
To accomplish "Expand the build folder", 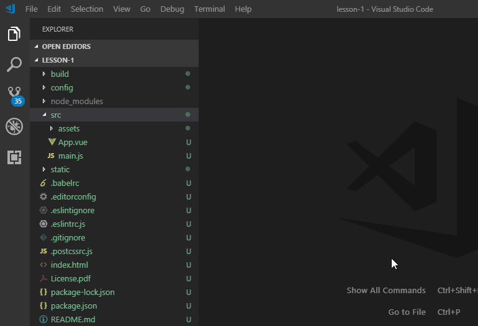I will point(60,74).
